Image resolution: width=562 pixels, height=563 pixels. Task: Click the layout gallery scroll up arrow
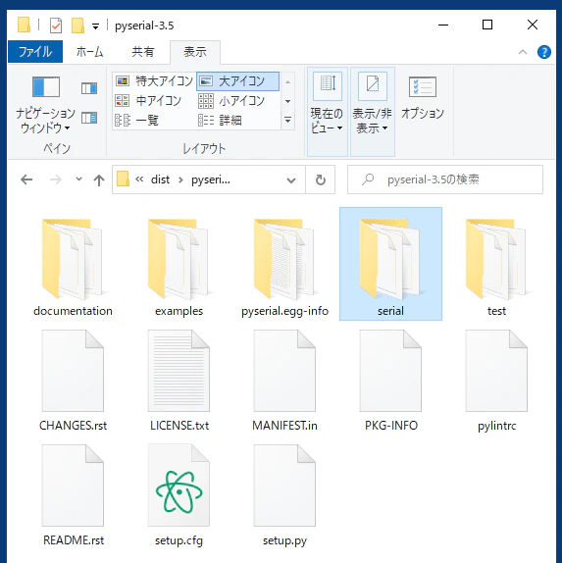[287, 82]
